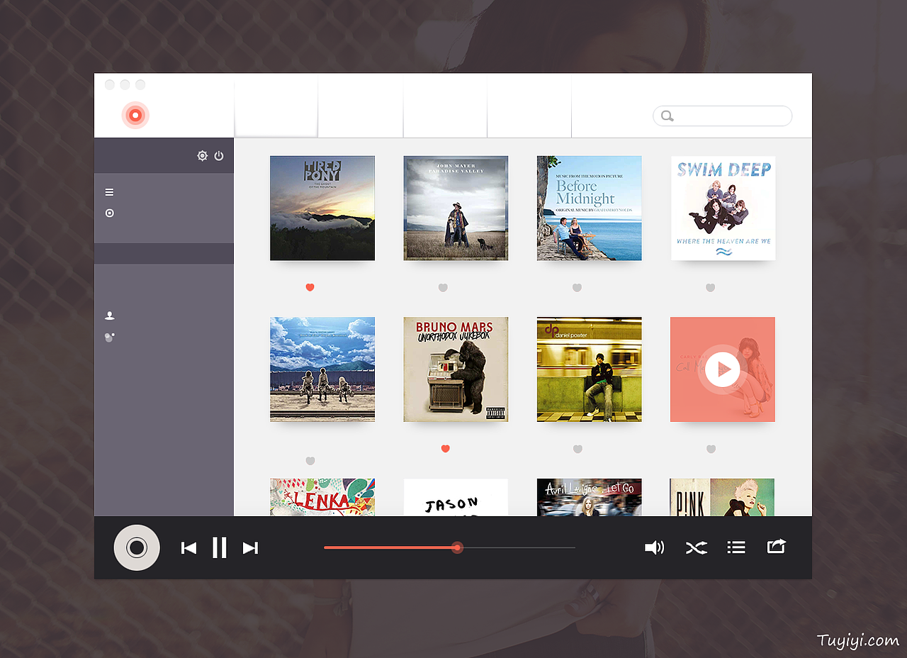Viewport: 907px width, 658px height.
Task: Open Avril Lavigne Let Go cover
Action: pyautogui.click(x=589, y=497)
